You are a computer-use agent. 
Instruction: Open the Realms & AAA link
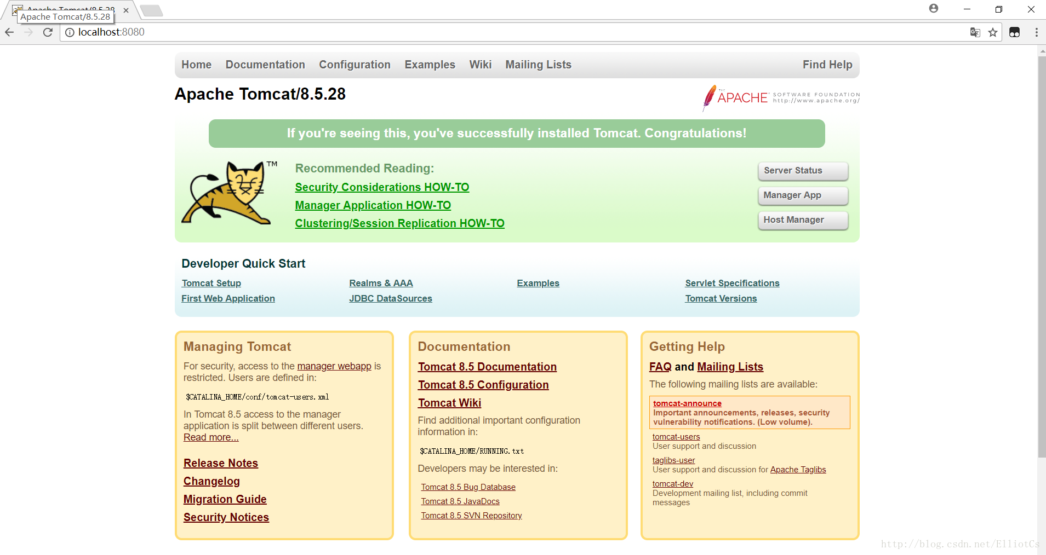click(381, 283)
